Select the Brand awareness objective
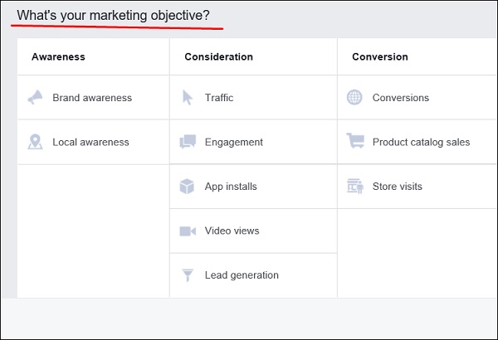Screen dimensions: 498x340 coord(92,98)
